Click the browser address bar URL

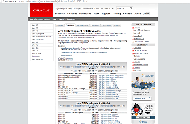(46, 1)
